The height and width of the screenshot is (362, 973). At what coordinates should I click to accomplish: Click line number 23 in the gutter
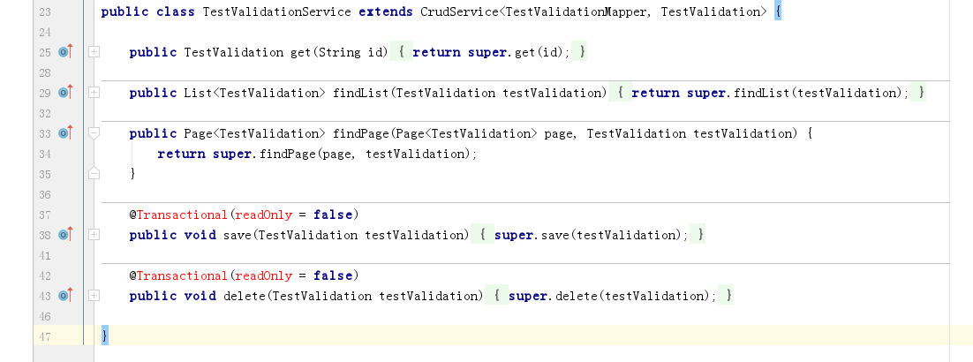[45, 11]
